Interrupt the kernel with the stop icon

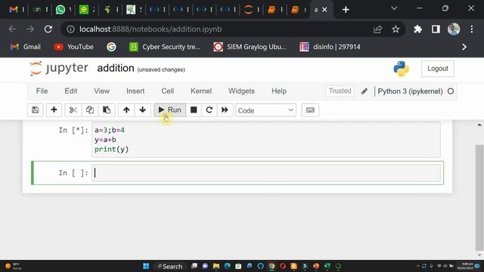(x=194, y=110)
